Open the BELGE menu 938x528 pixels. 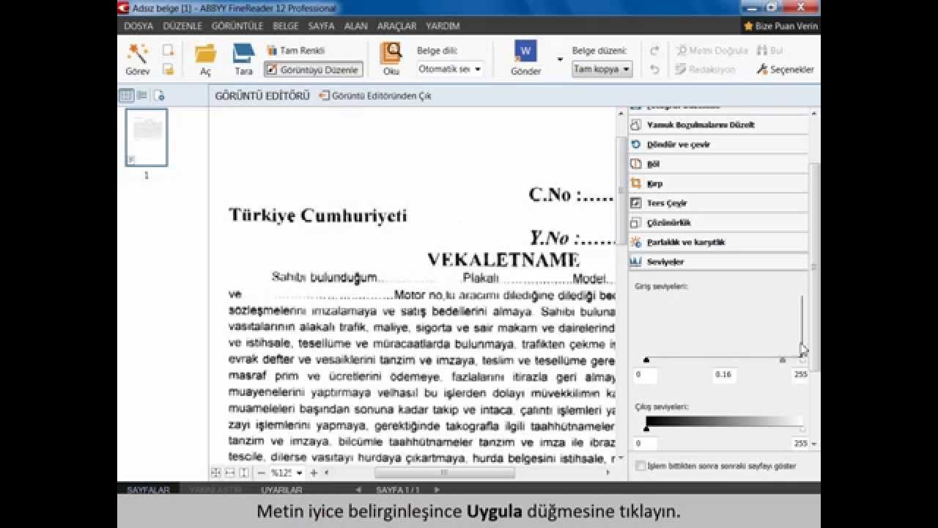[x=286, y=26]
